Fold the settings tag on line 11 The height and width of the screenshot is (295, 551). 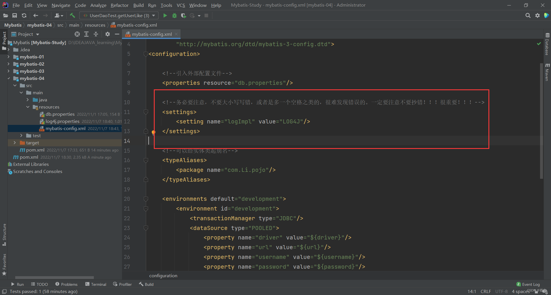(146, 112)
